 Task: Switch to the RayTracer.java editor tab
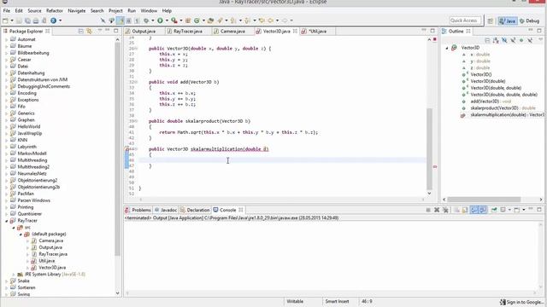(x=188, y=32)
